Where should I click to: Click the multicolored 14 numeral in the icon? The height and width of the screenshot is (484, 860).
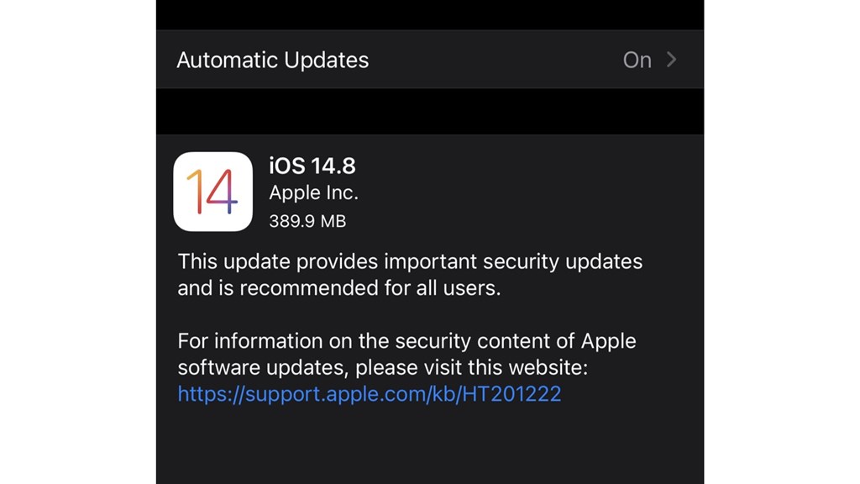(212, 192)
